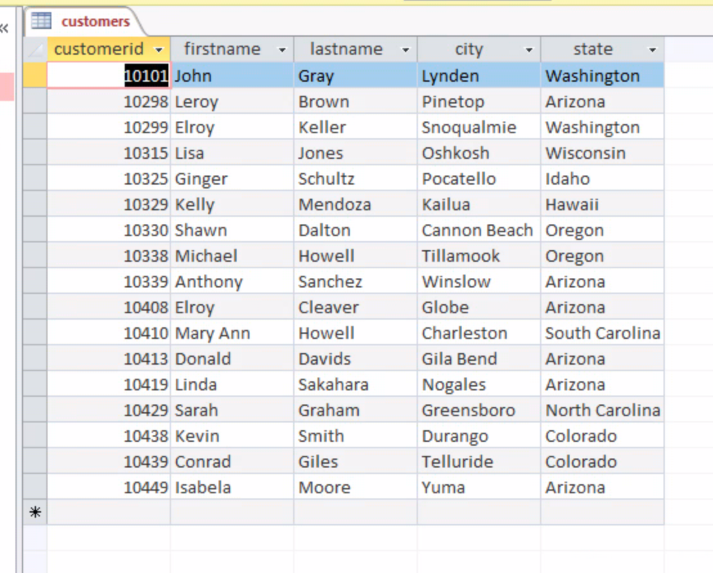Click the firstname cell Lisa
Image resolution: width=713 pixels, height=573 pixels.
point(232,152)
